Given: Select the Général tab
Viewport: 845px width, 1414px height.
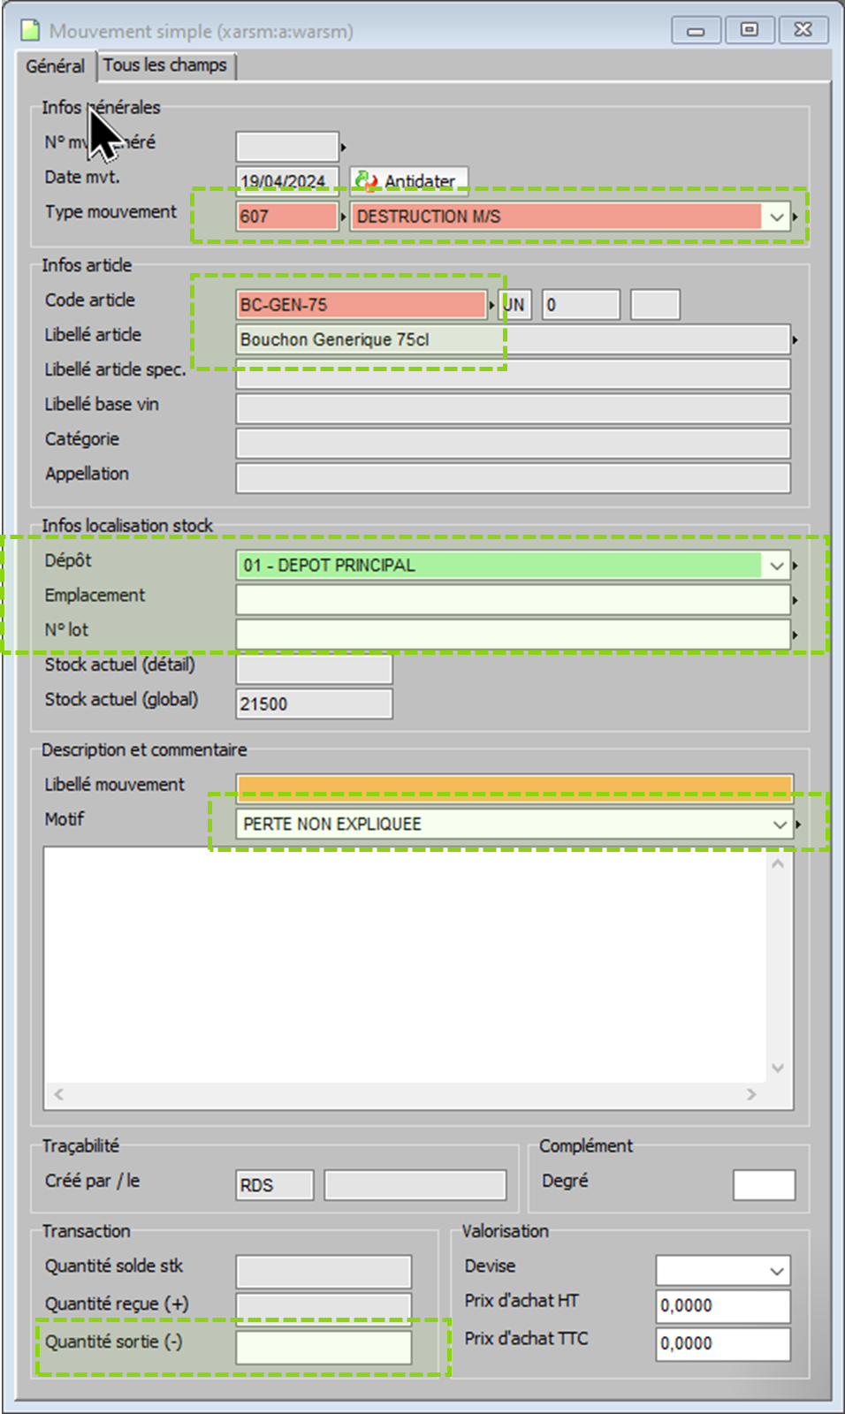Looking at the screenshot, I should tap(55, 66).
